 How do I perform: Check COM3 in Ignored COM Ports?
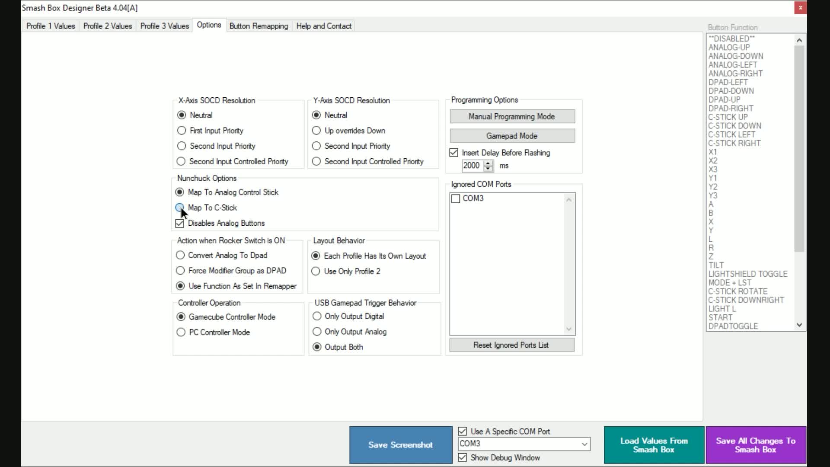pos(456,198)
